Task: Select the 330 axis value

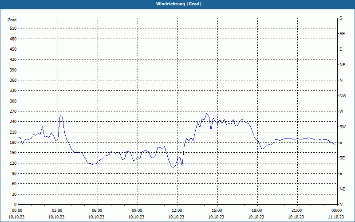Action: 13,91
